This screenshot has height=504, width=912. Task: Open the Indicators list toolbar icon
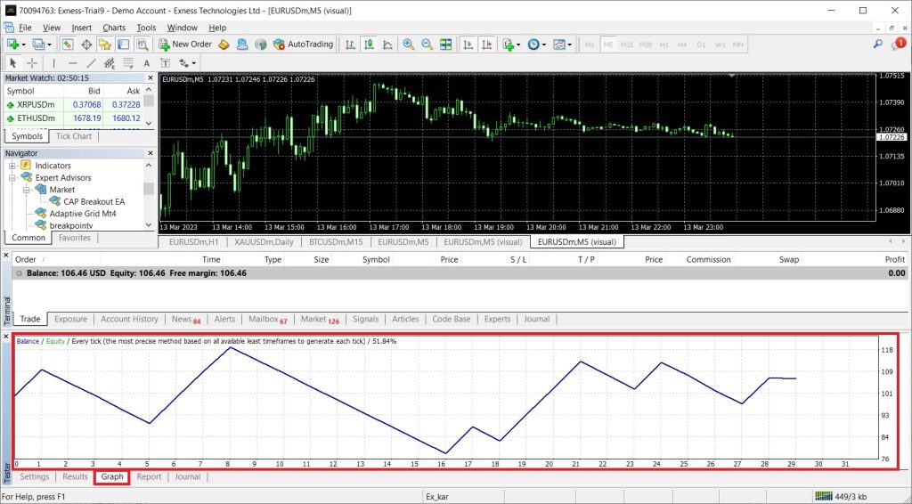(509, 45)
